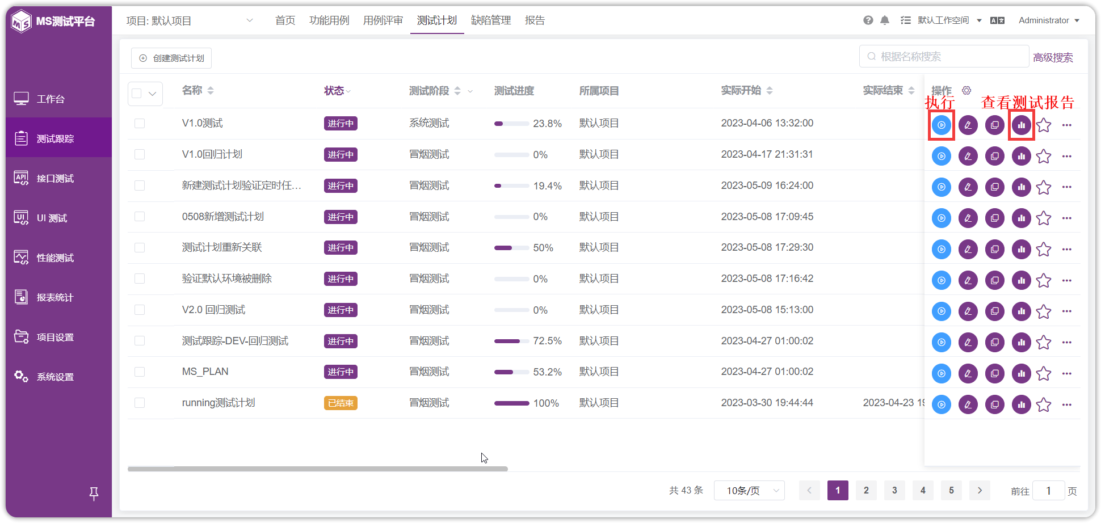Open the Administrator user menu

[x=1049, y=20]
